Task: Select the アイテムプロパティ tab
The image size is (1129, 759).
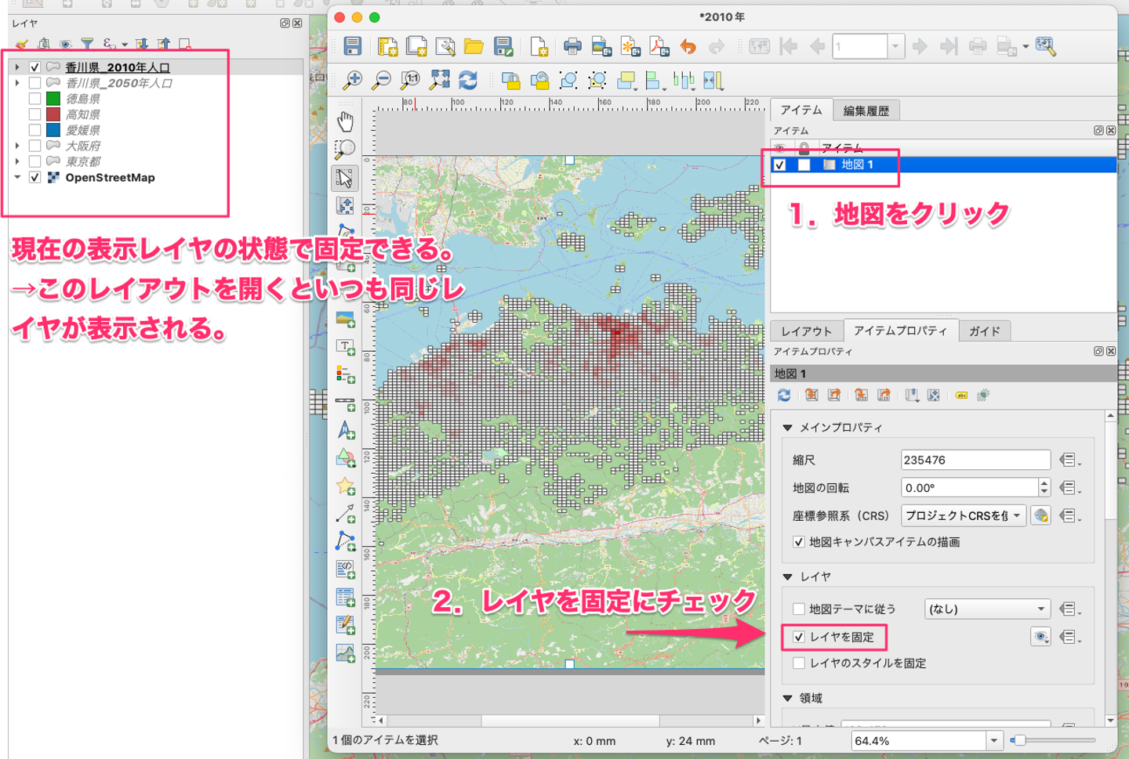Action: 900,331
